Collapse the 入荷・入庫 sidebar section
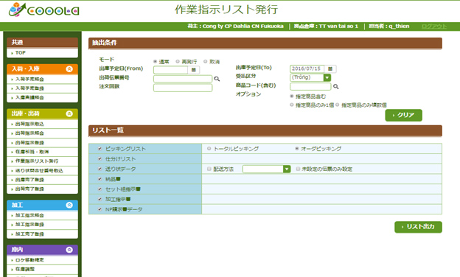Screen dimensions: 460x277 click(x=69, y=69)
